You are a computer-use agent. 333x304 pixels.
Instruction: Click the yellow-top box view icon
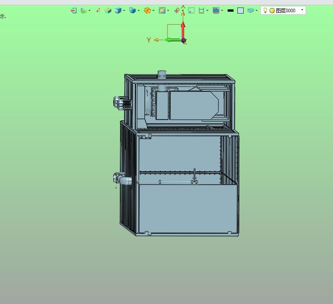[x=108, y=10]
